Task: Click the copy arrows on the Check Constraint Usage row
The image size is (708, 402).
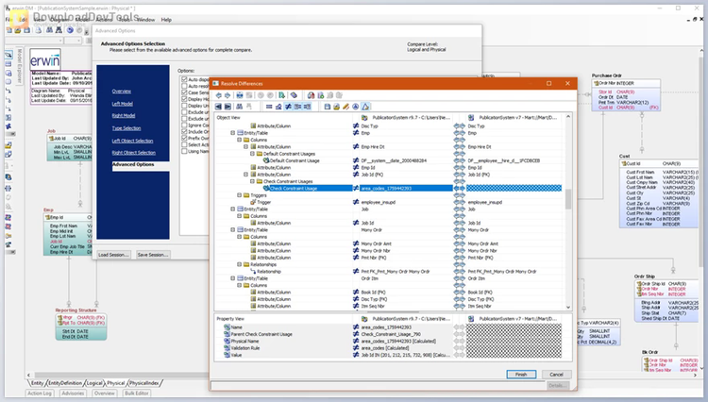Action: click(x=459, y=188)
